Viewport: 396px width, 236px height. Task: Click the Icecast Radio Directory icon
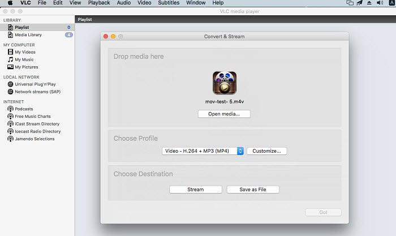(x=10, y=131)
